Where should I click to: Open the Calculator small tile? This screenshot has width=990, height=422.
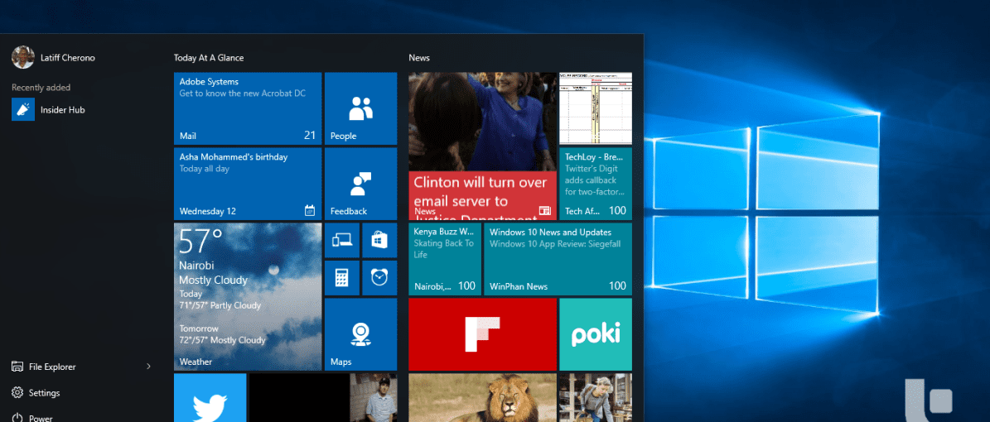coord(341,277)
